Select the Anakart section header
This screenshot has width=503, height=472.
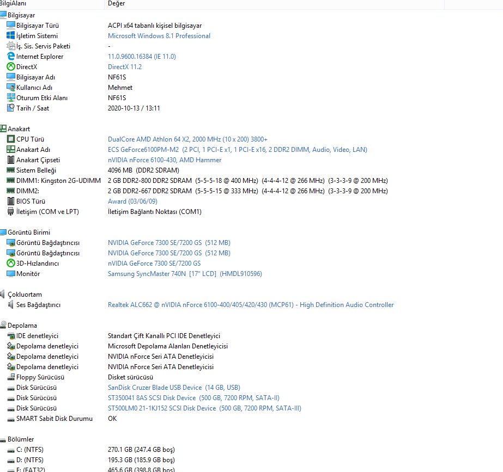pos(19,129)
